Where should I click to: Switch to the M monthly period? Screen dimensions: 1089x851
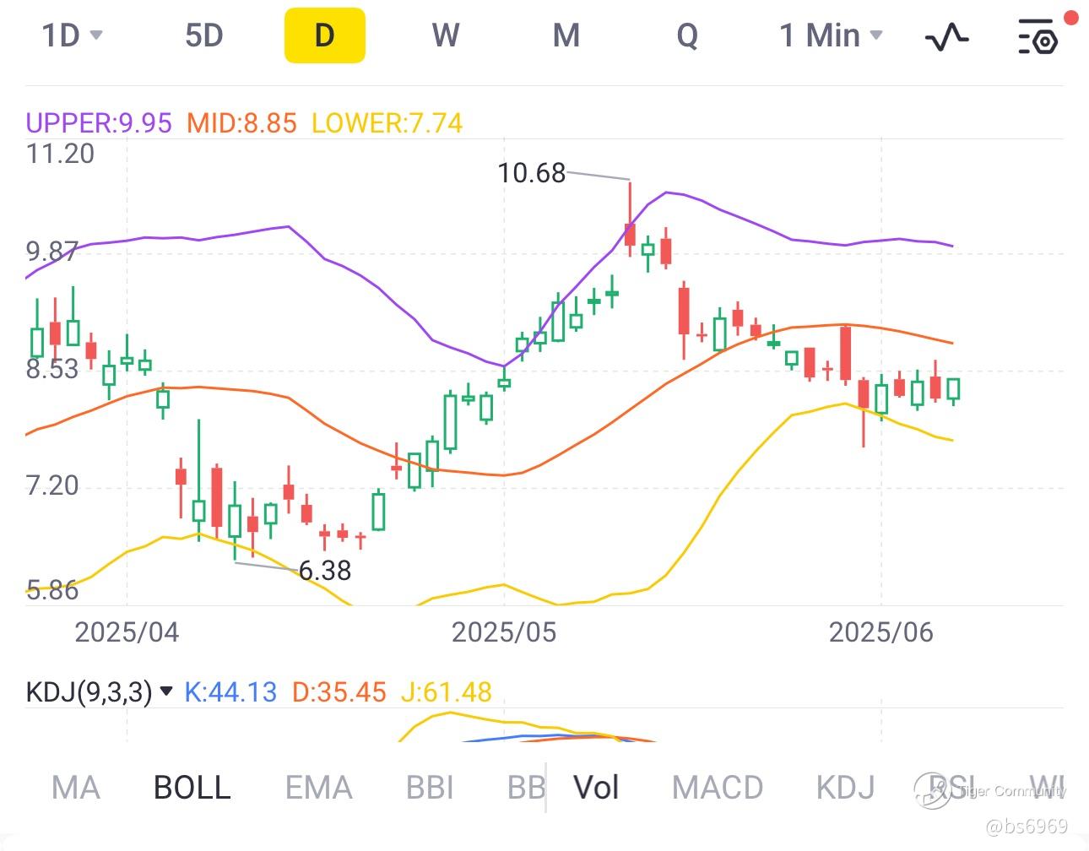[x=566, y=35]
